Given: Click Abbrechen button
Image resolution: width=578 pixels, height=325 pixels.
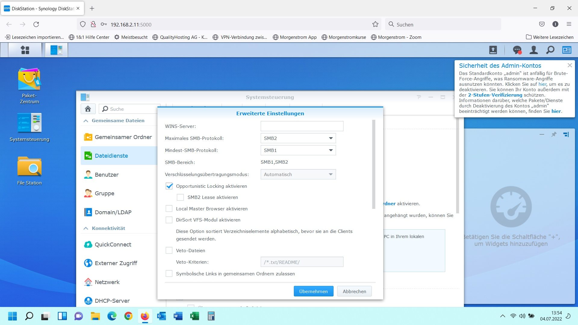Looking at the screenshot, I should tap(354, 291).
